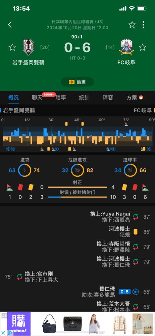Open the 統計 tab
Viewport: 155px width, 336px height.
pos(84,98)
